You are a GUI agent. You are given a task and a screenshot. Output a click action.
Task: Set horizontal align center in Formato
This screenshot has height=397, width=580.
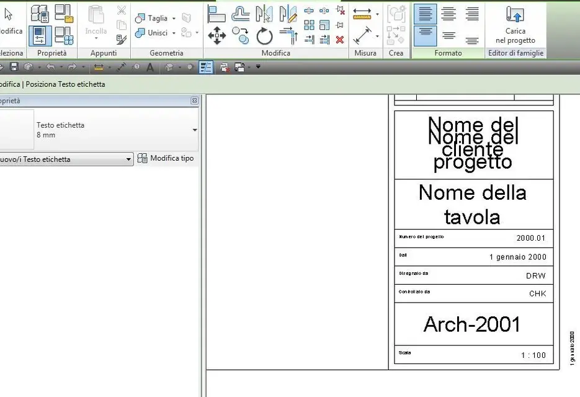click(448, 14)
